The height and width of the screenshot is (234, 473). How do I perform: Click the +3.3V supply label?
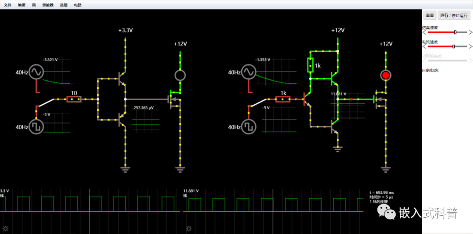(x=126, y=31)
